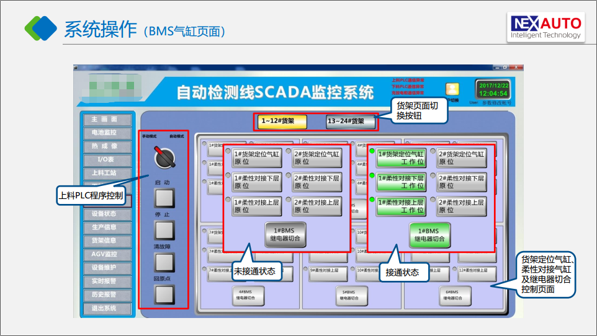Click the 参数修改帐号 user label

tap(496, 103)
